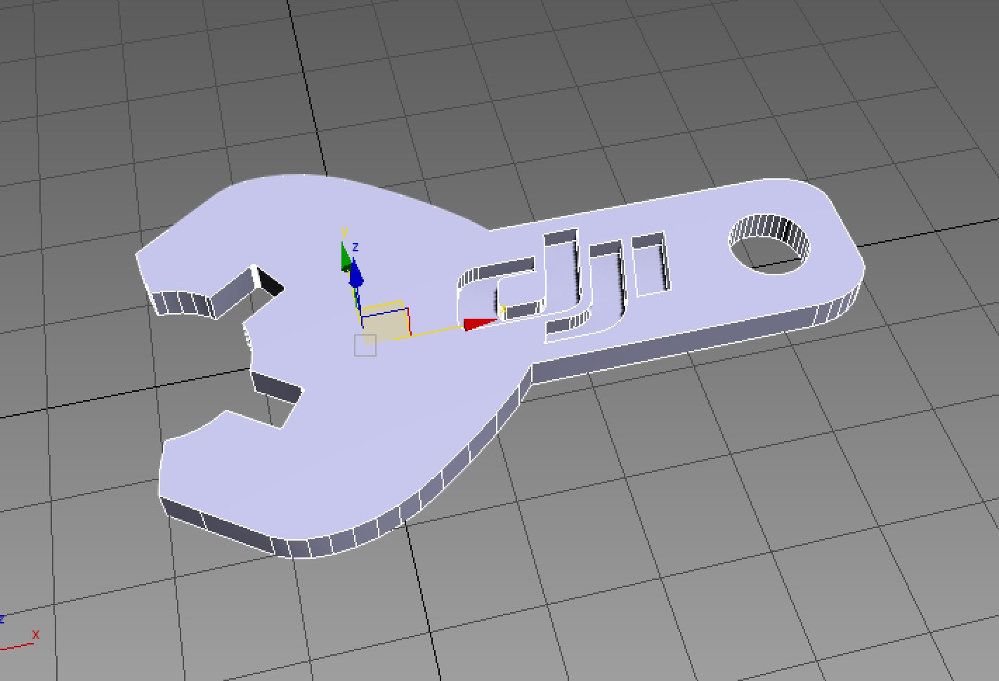Select the green Y-axis arrow of the gizmo
The image size is (999, 681).
click(345, 257)
